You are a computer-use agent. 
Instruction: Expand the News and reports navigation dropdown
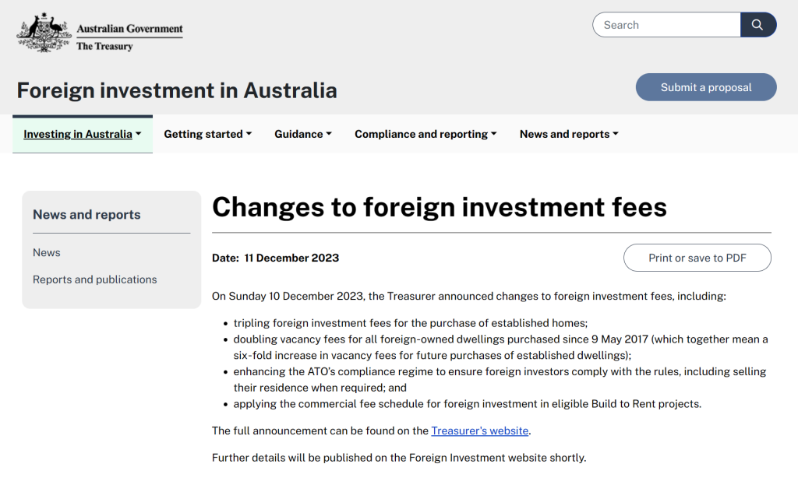click(x=569, y=134)
